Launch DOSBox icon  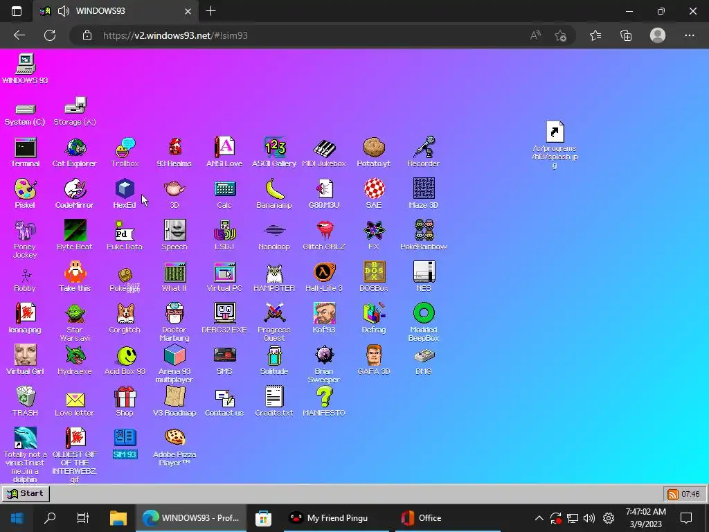(373, 277)
